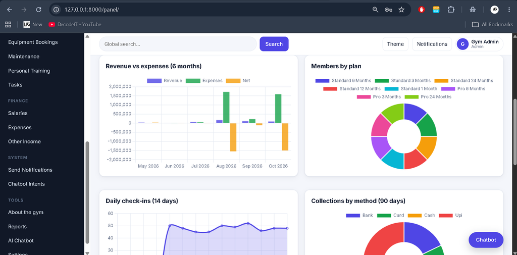Click the incognito-style browser icon
The width and height of the screenshot is (517, 255).
[x=473, y=10]
